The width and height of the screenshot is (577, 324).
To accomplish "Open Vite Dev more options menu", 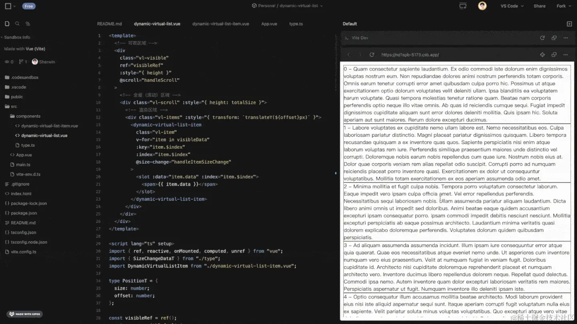I will 566,38.
